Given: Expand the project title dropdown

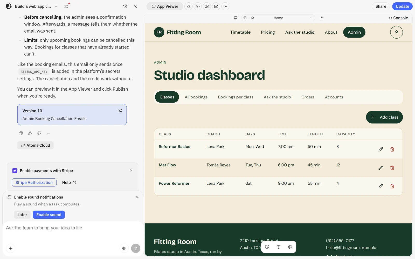Looking at the screenshot, I should tap(56, 6).
